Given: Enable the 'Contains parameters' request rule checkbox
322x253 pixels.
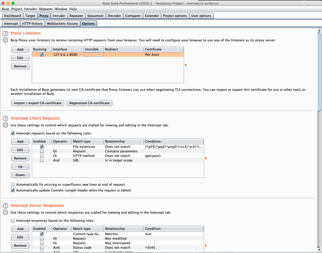Looking at the screenshot, I should pyautogui.click(x=42, y=151).
